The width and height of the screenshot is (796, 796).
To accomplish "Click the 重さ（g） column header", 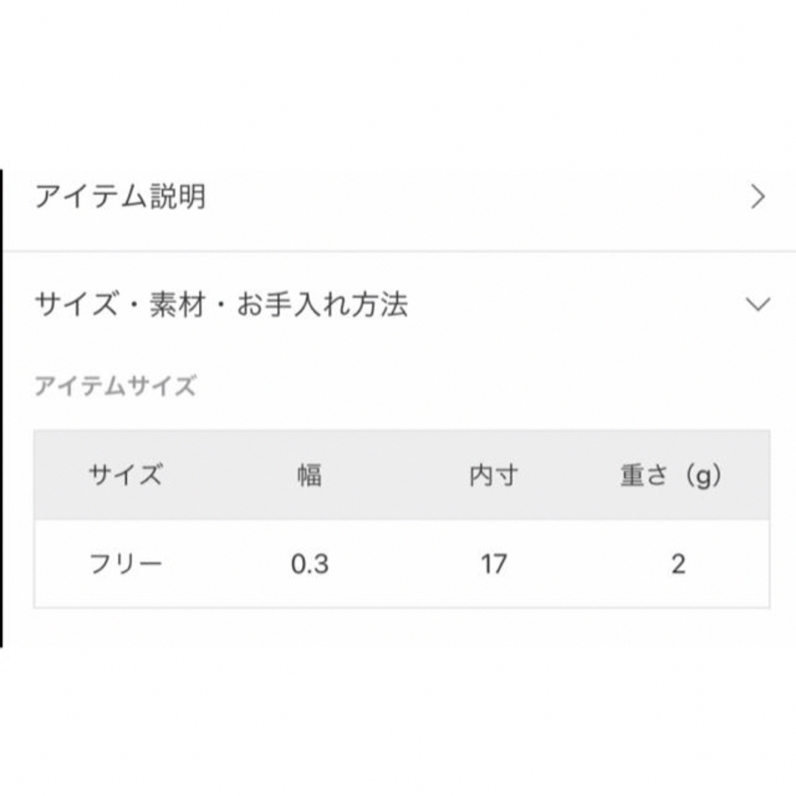I will pyautogui.click(x=671, y=476).
